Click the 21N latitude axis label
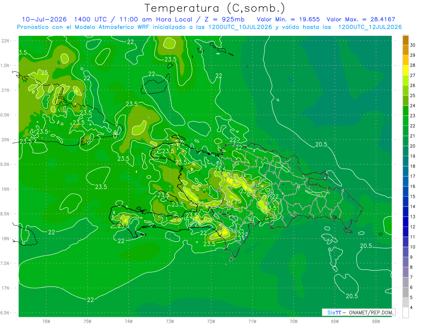 6,90
